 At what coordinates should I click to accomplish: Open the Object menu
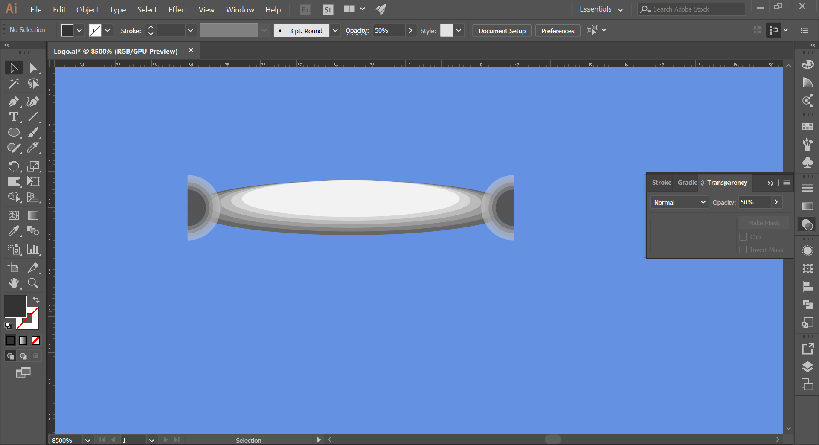87,9
